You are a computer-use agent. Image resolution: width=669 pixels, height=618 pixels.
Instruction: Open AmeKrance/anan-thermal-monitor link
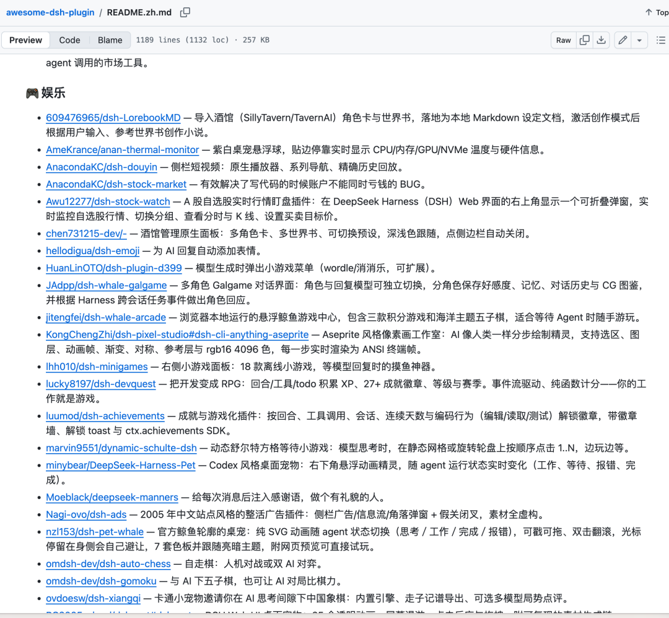123,149
